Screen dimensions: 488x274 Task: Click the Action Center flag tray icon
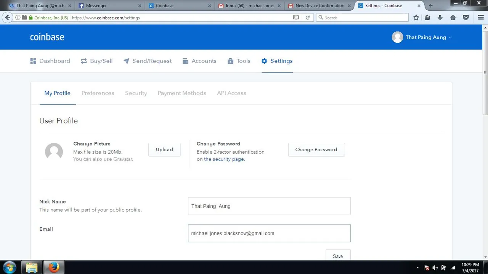[x=427, y=268]
